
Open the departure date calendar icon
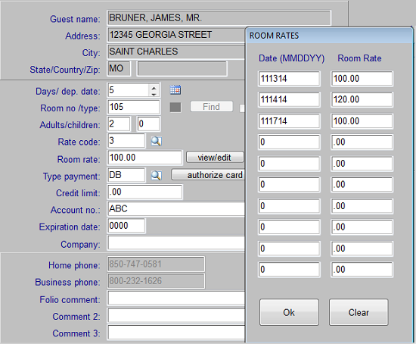tap(175, 90)
